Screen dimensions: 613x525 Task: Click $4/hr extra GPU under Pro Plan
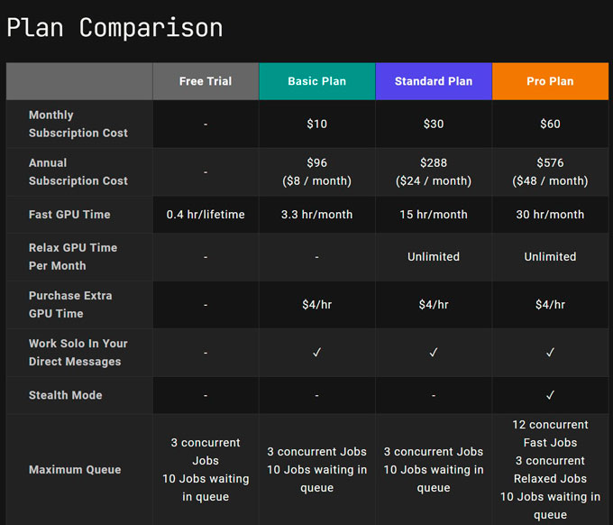550,304
